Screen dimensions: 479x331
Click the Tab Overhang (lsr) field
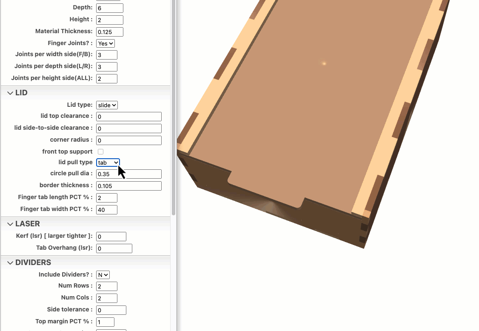(x=114, y=248)
